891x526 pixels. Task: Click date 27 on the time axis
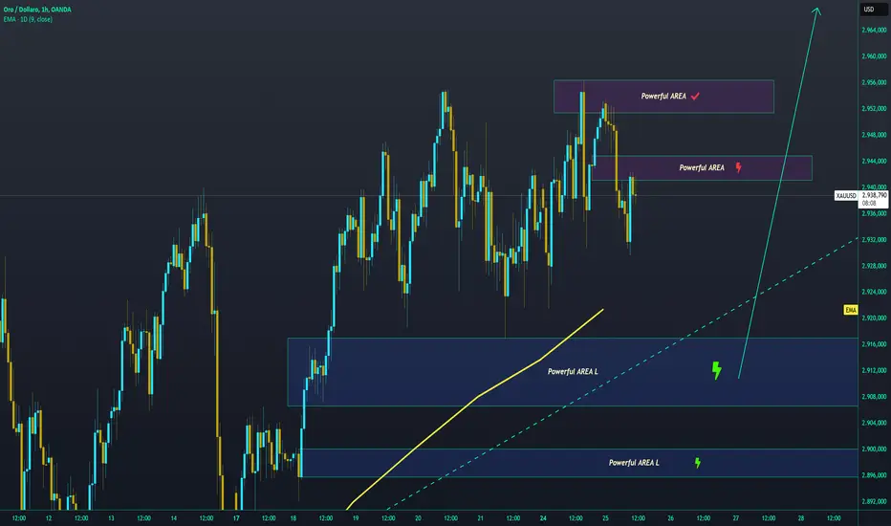[735, 518]
